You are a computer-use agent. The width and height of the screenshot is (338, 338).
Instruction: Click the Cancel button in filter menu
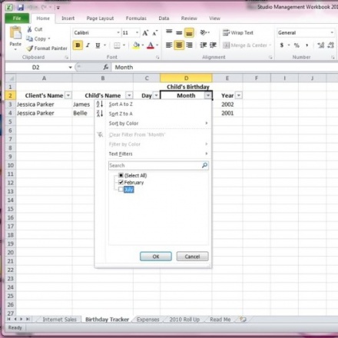click(x=192, y=257)
